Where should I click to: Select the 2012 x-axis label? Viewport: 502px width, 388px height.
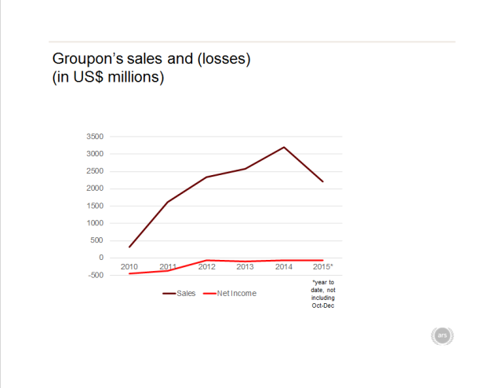click(x=206, y=267)
